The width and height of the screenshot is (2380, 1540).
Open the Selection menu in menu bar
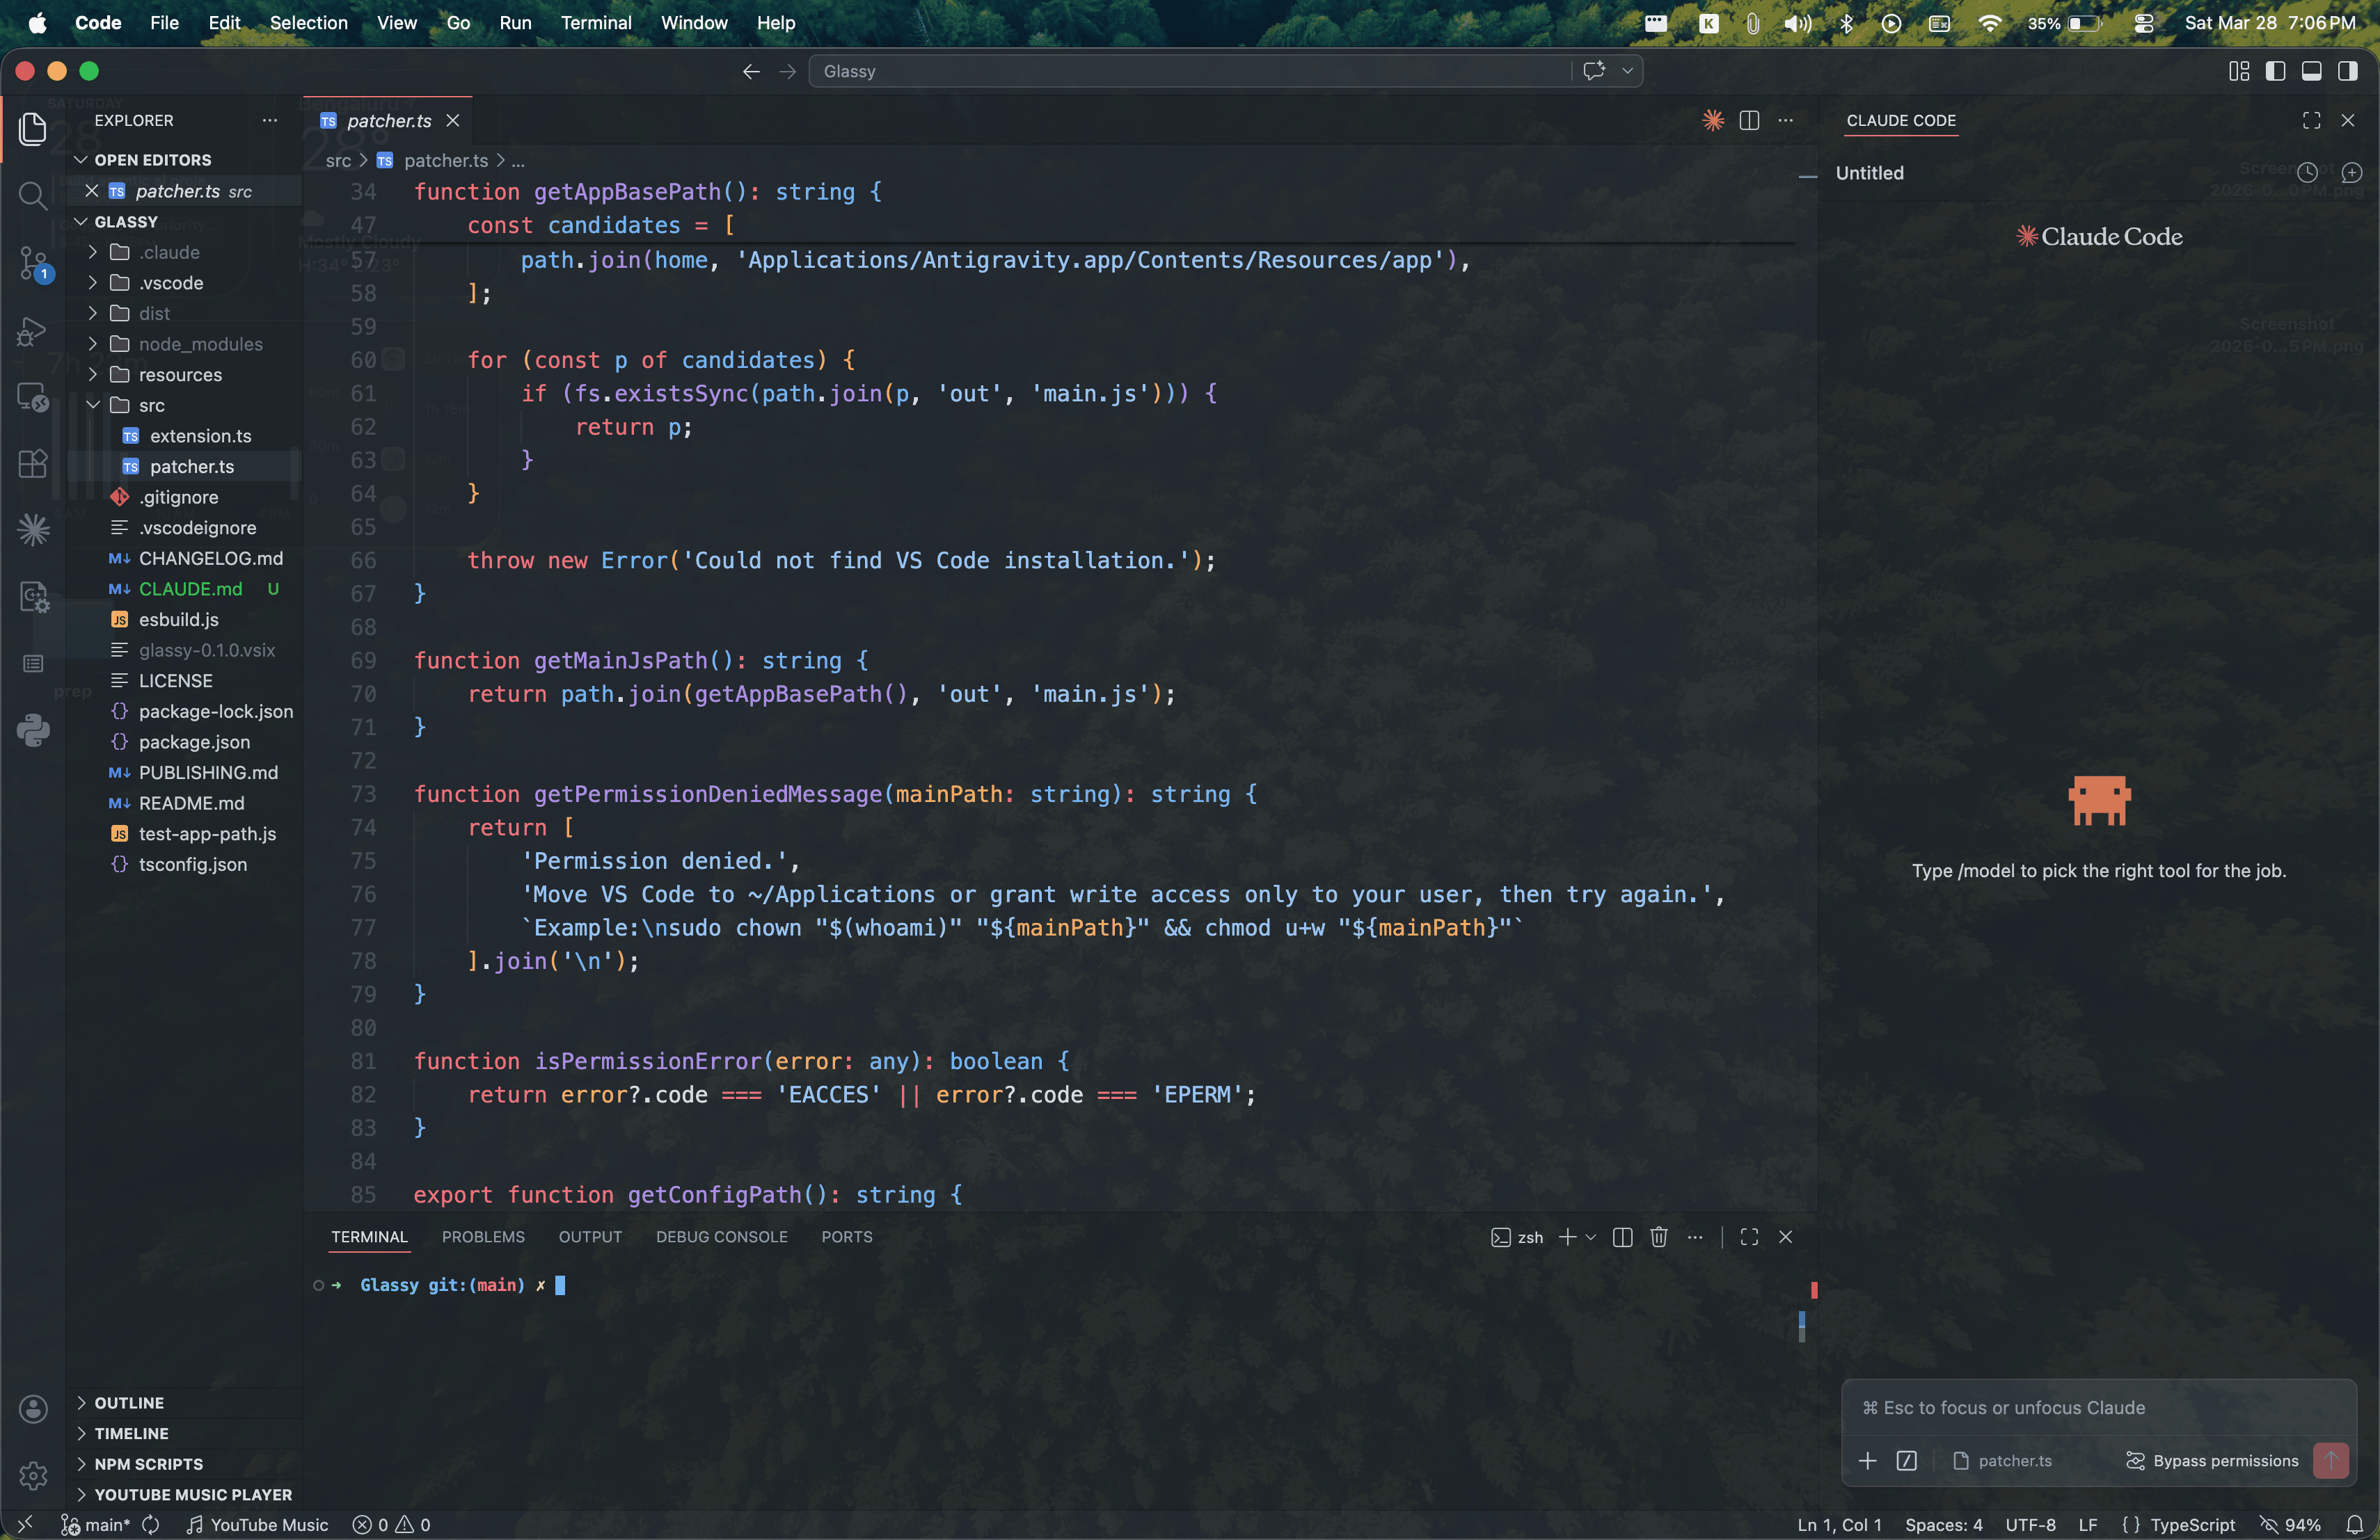[309, 22]
